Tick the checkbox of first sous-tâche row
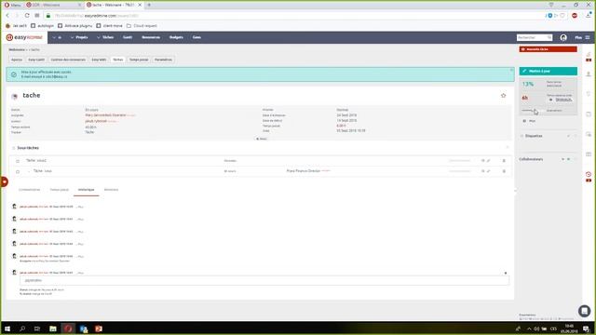This screenshot has height=335, width=596. tap(18, 161)
